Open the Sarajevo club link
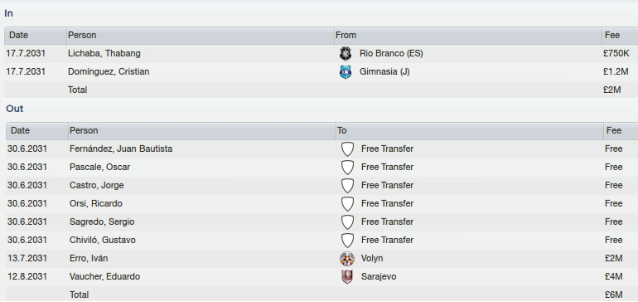 pos(379,277)
